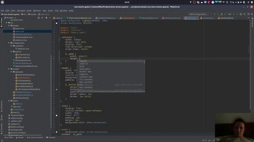
Task: Collapse the mixins folder
Action: [x=11, y=52]
